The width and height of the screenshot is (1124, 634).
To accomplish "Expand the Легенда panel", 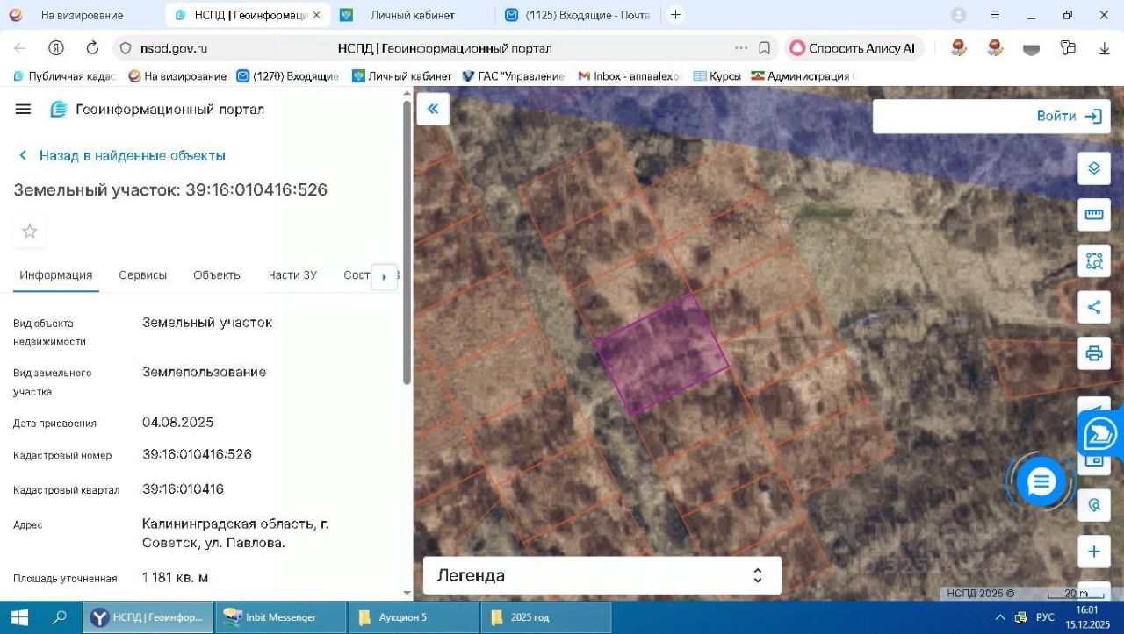I will (x=602, y=575).
